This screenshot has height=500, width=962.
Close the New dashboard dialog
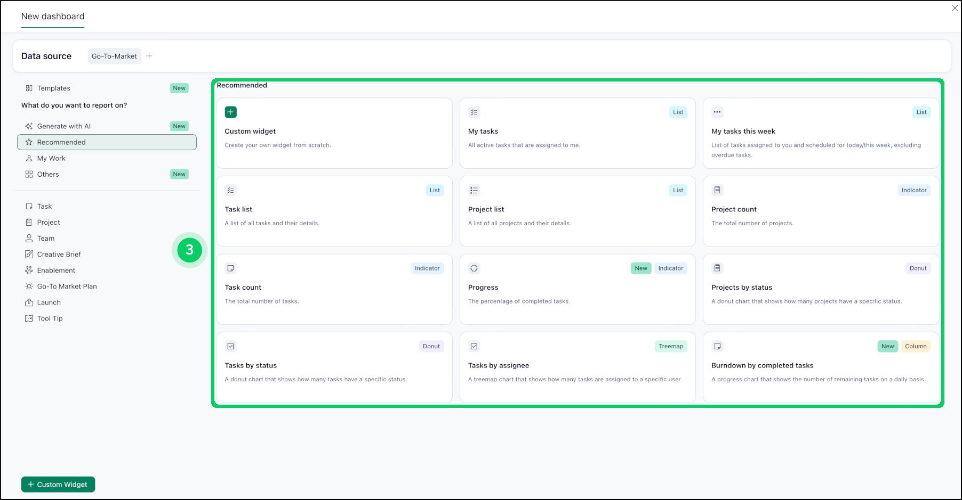(x=955, y=8)
